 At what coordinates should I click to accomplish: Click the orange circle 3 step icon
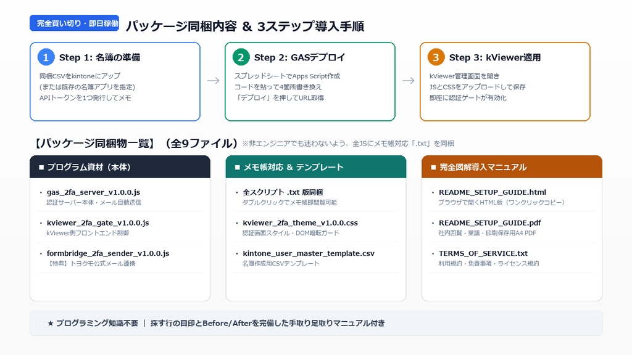[x=436, y=57]
